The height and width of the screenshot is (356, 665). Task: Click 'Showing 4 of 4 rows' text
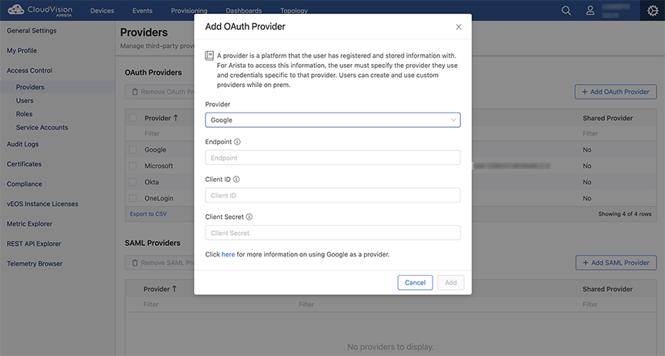pyautogui.click(x=625, y=214)
